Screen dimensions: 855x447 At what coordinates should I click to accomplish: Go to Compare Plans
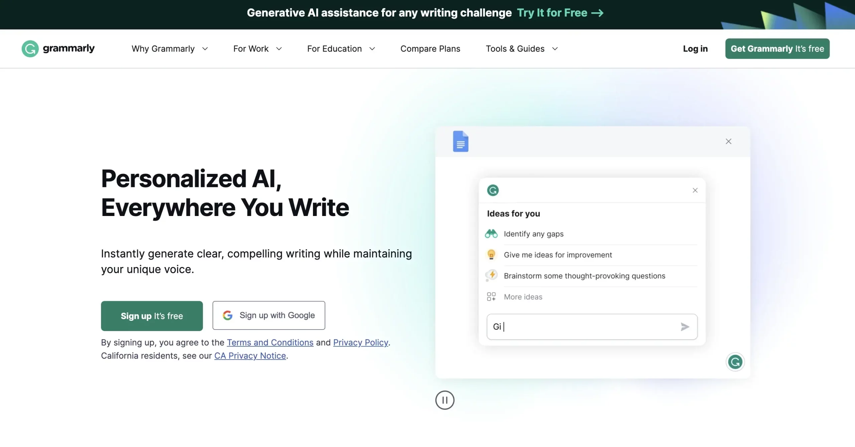430,49
